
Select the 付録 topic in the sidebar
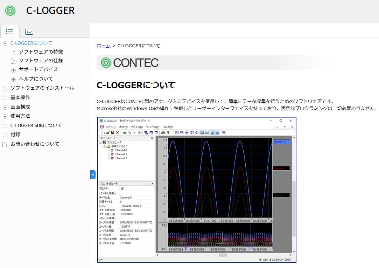[15, 135]
